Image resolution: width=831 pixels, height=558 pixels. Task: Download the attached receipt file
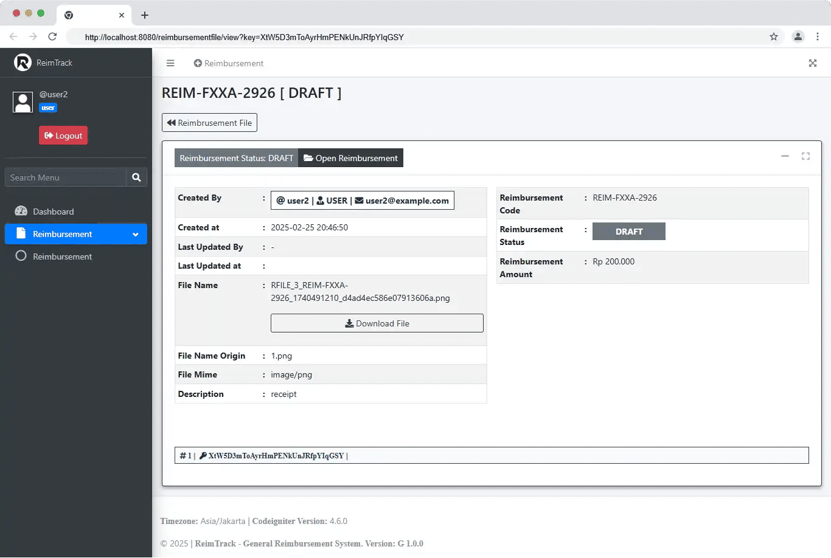click(x=377, y=323)
